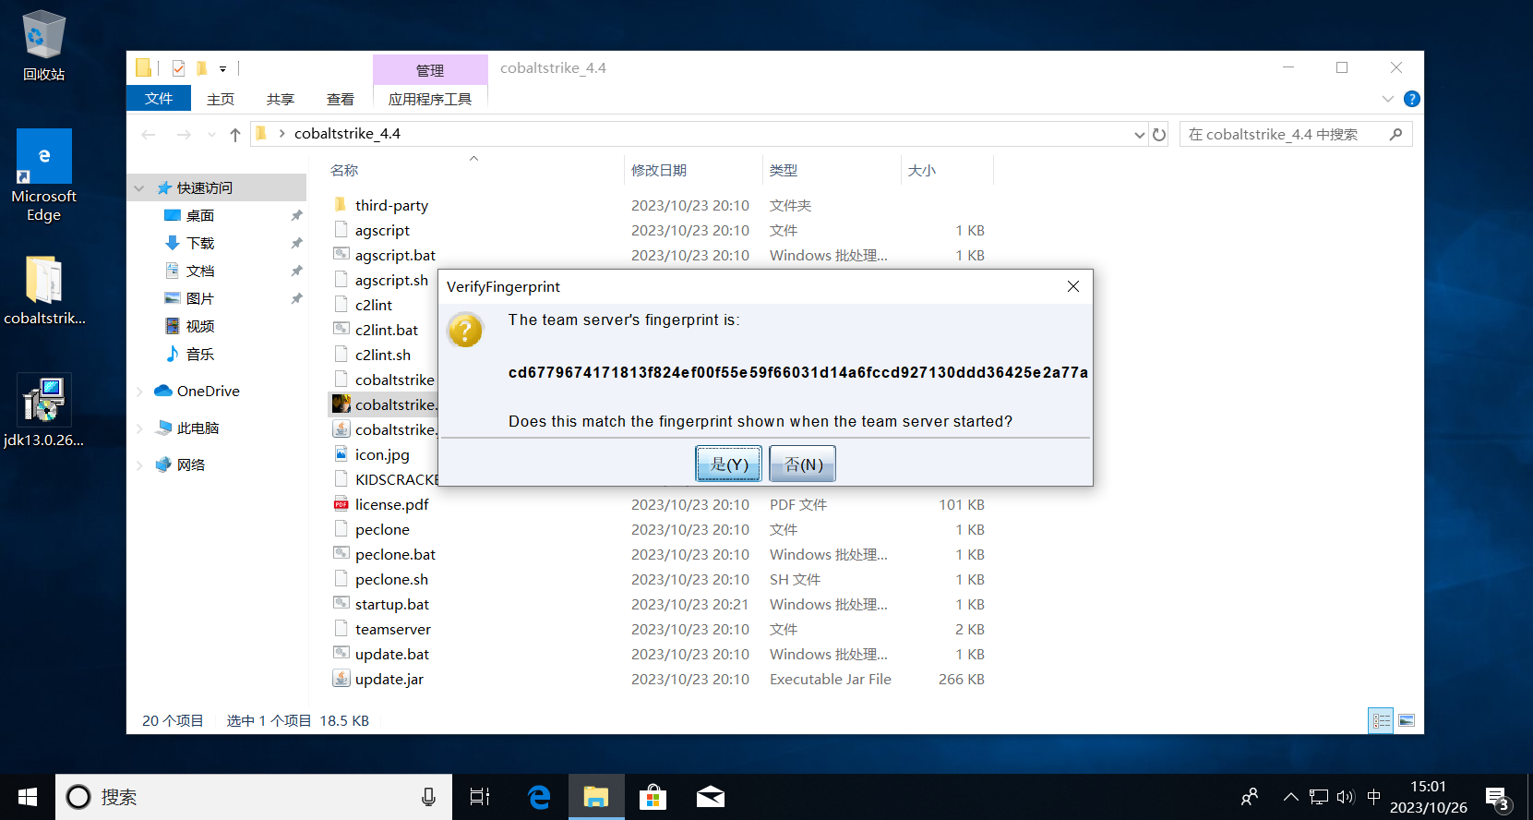Select the jdk13.0.26 installer desktop icon
1533x820 pixels.
(43, 411)
